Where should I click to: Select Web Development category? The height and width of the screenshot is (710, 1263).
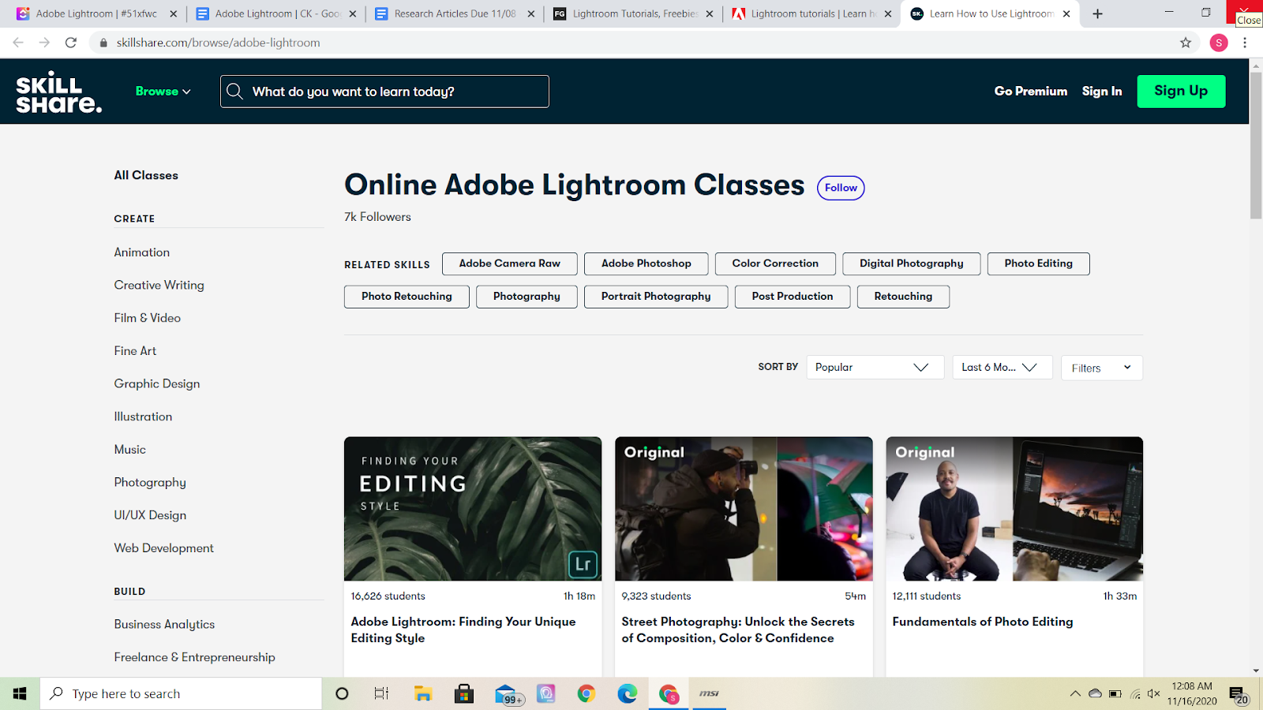[164, 548]
